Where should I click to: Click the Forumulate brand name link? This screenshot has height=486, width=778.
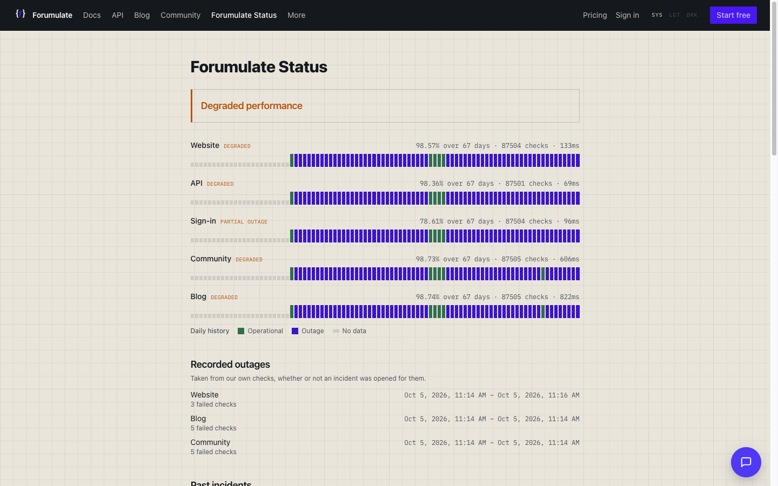click(x=52, y=15)
